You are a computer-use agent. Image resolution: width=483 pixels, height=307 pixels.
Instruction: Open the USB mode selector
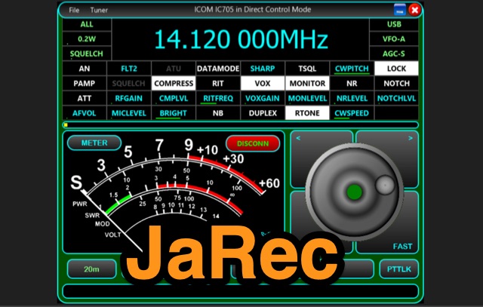[393, 24]
